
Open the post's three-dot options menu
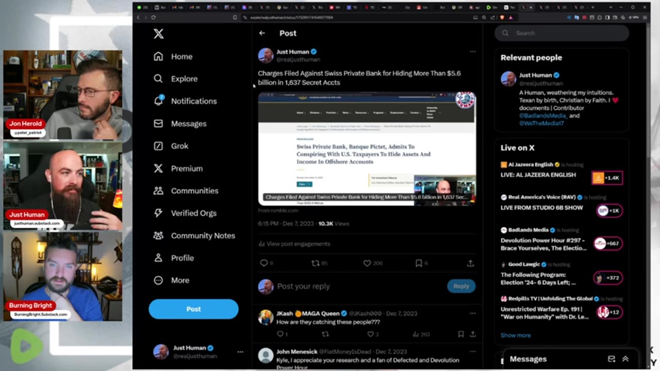point(472,52)
